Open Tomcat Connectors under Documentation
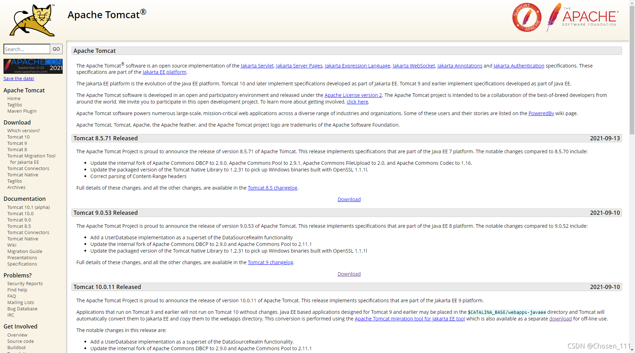Image resolution: width=635 pixels, height=353 pixels. point(28,233)
